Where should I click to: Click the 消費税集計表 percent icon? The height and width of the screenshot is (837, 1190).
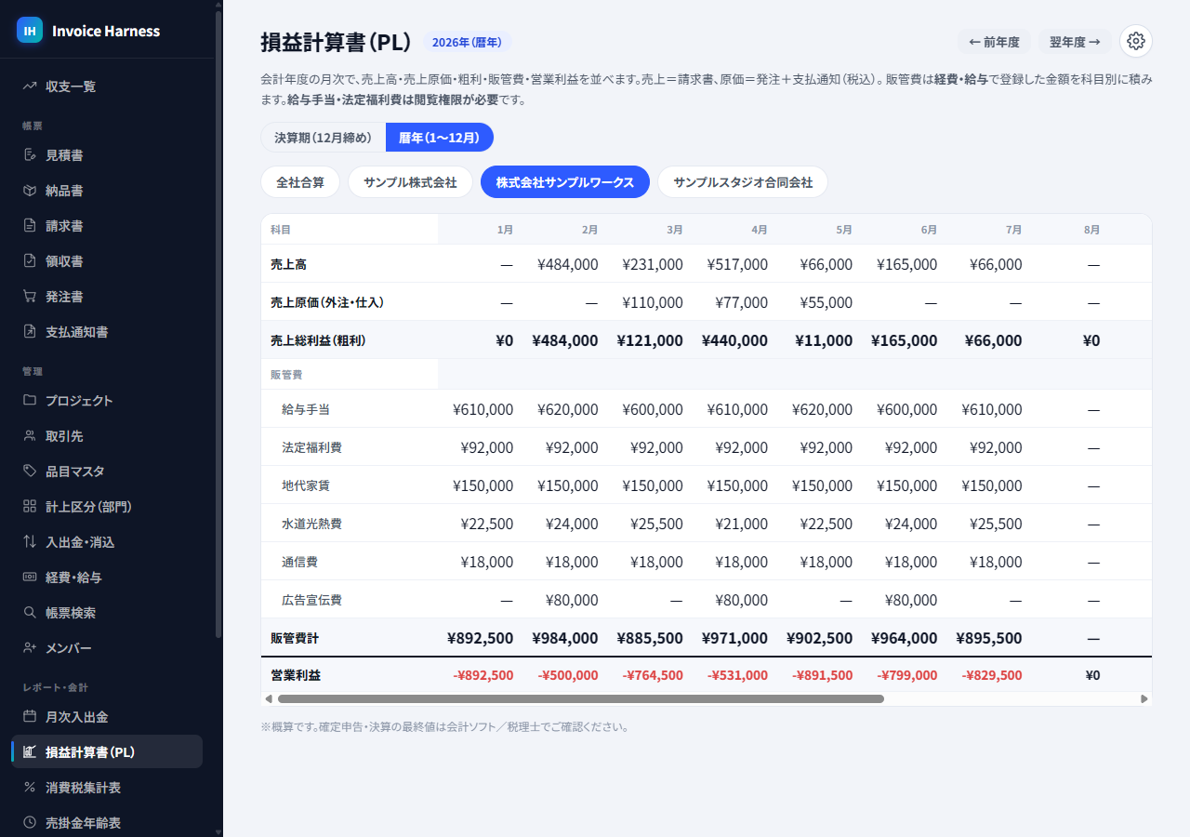(30, 788)
